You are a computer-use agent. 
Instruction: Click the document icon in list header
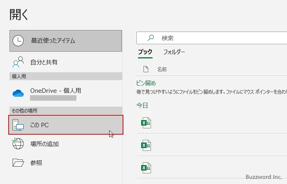146,69
